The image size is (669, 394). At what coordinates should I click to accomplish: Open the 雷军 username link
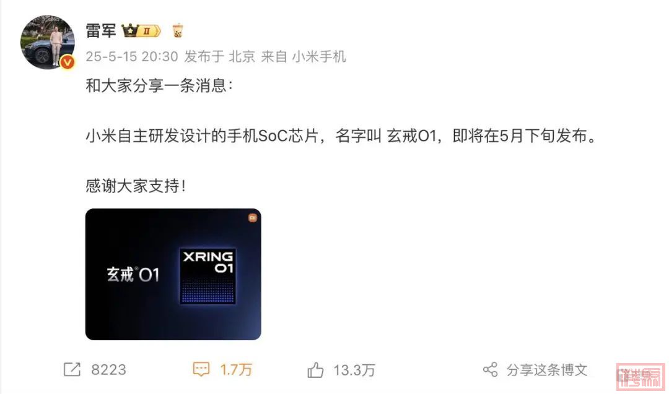(101, 31)
